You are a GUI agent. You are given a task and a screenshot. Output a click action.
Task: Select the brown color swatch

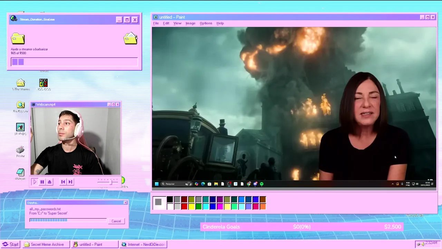pos(263,200)
